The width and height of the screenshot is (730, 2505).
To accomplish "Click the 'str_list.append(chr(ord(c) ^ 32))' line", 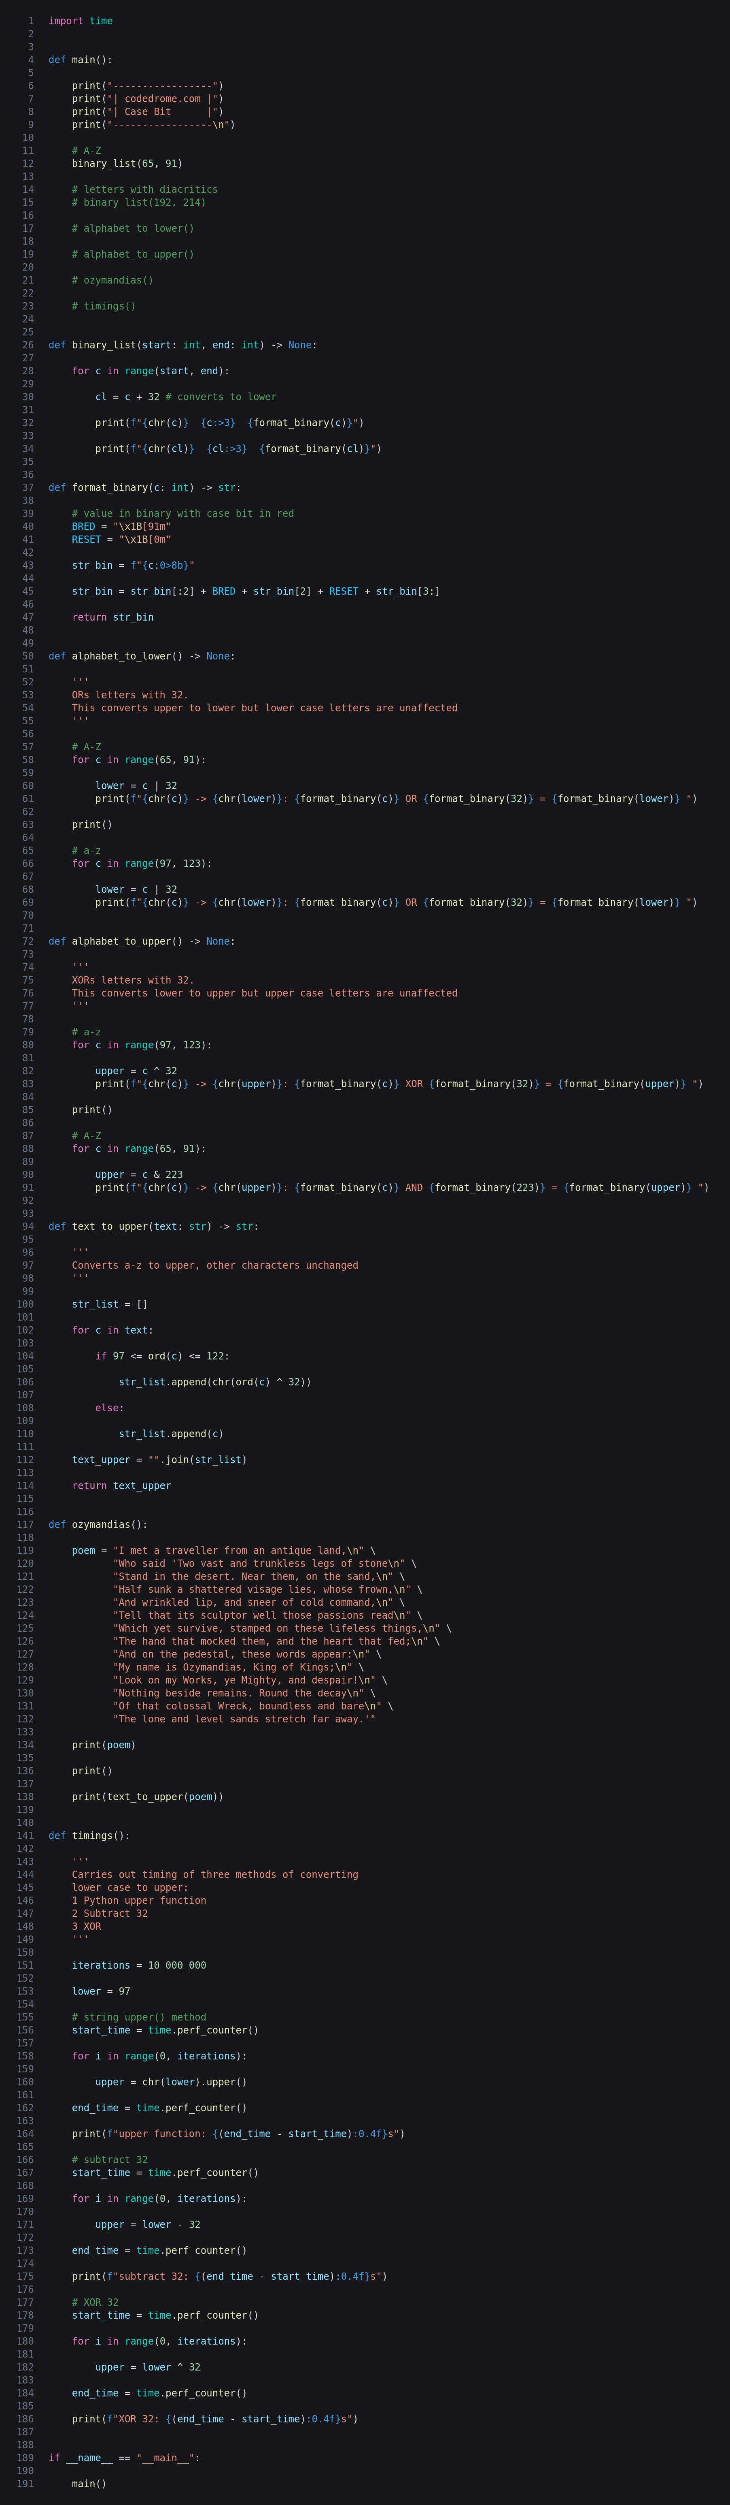I will pyautogui.click(x=215, y=1382).
